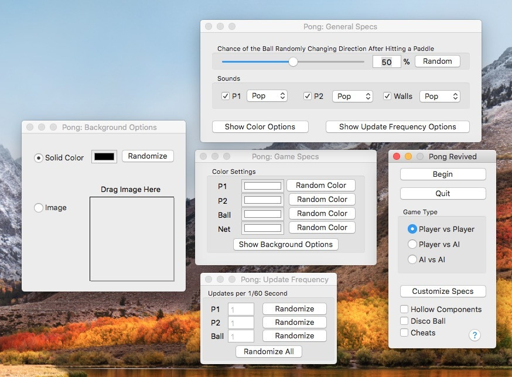Disable the Walls sound checkbox
Screen dimensions: 512x377
pyautogui.click(x=387, y=96)
